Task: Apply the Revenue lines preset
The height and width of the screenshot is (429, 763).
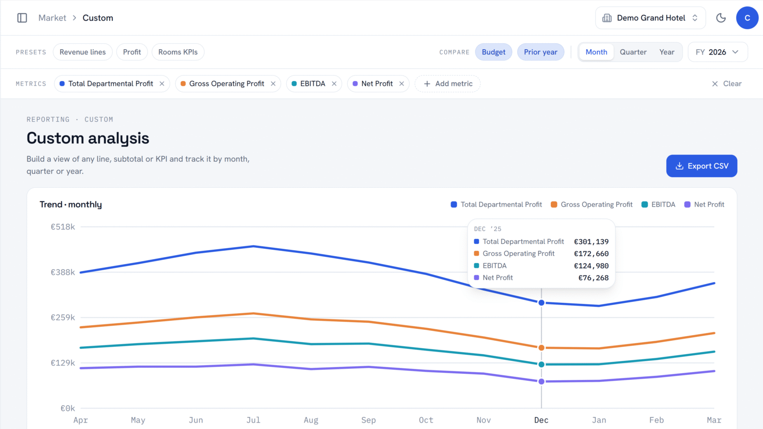Action: (x=82, y=52)
